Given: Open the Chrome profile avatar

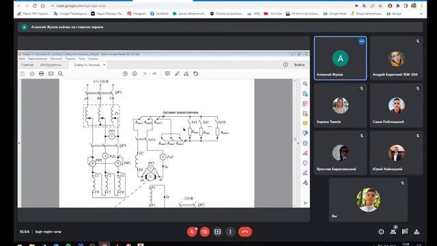Looking at the screenshot, I should point(414,5).
